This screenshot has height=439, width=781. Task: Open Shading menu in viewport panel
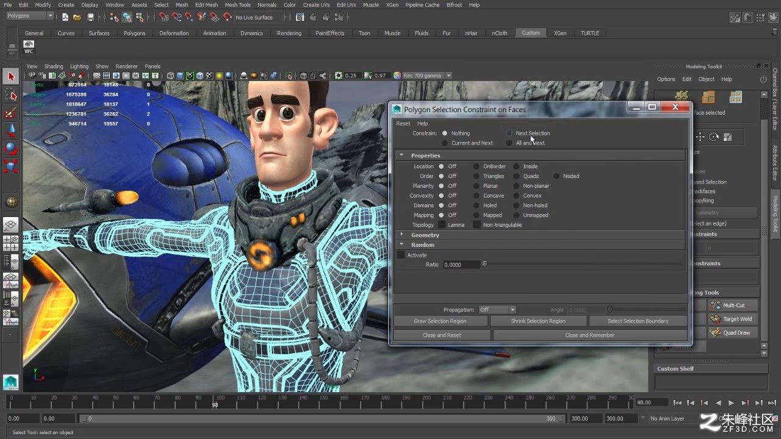(x=53, y=66)
